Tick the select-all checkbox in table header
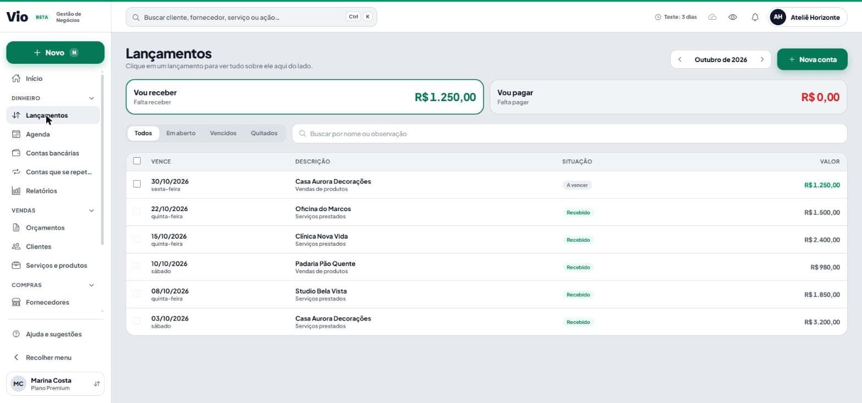This screenshot has height=403, width=862. pos(137,161)
